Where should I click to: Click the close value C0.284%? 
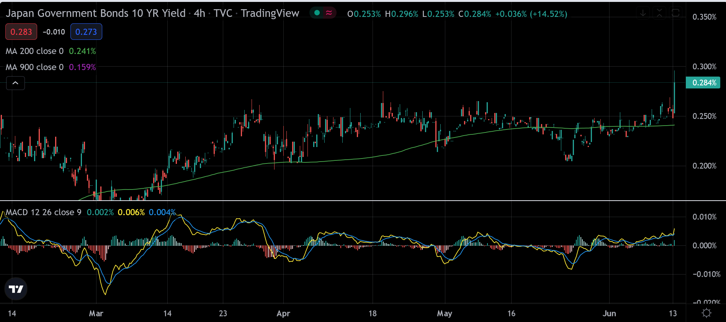tap(475, 14)
